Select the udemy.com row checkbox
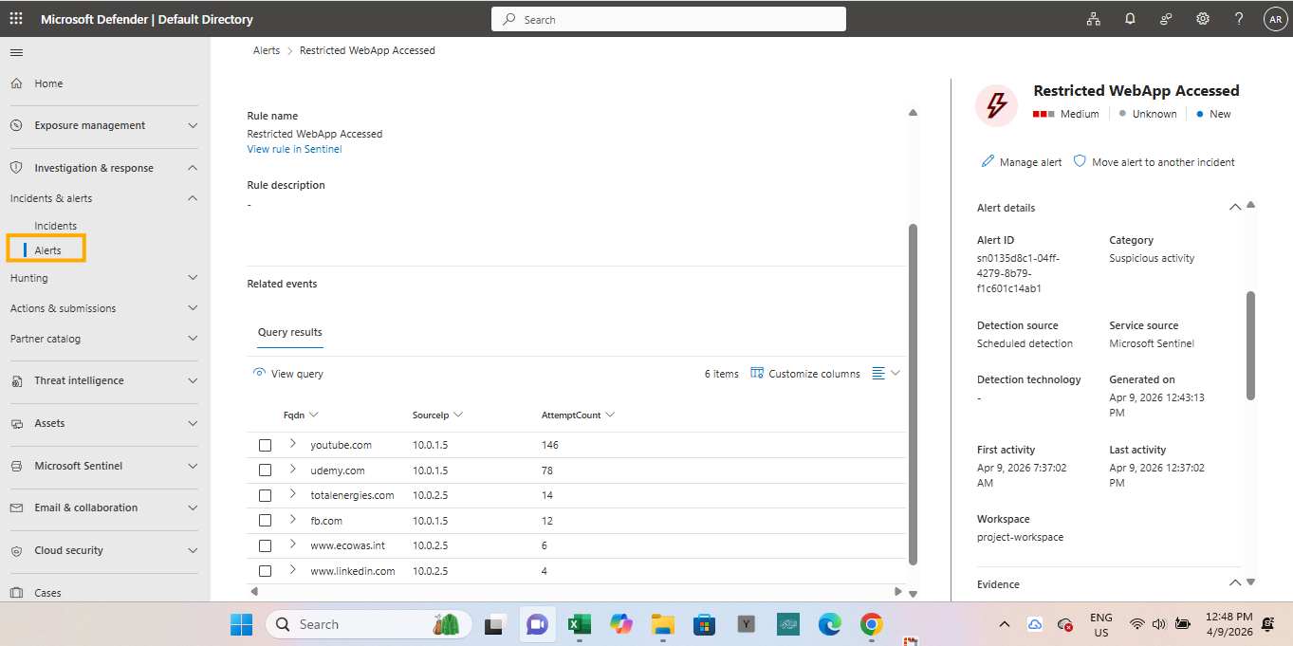 pos(266,471)
